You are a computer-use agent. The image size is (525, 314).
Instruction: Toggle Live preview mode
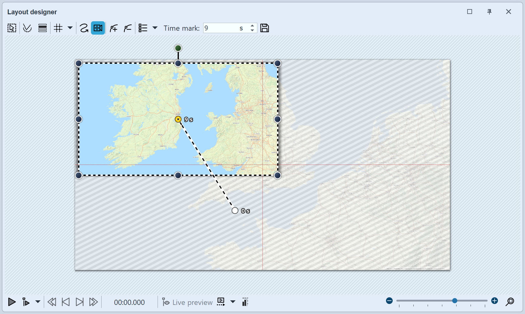coord(187,302)
